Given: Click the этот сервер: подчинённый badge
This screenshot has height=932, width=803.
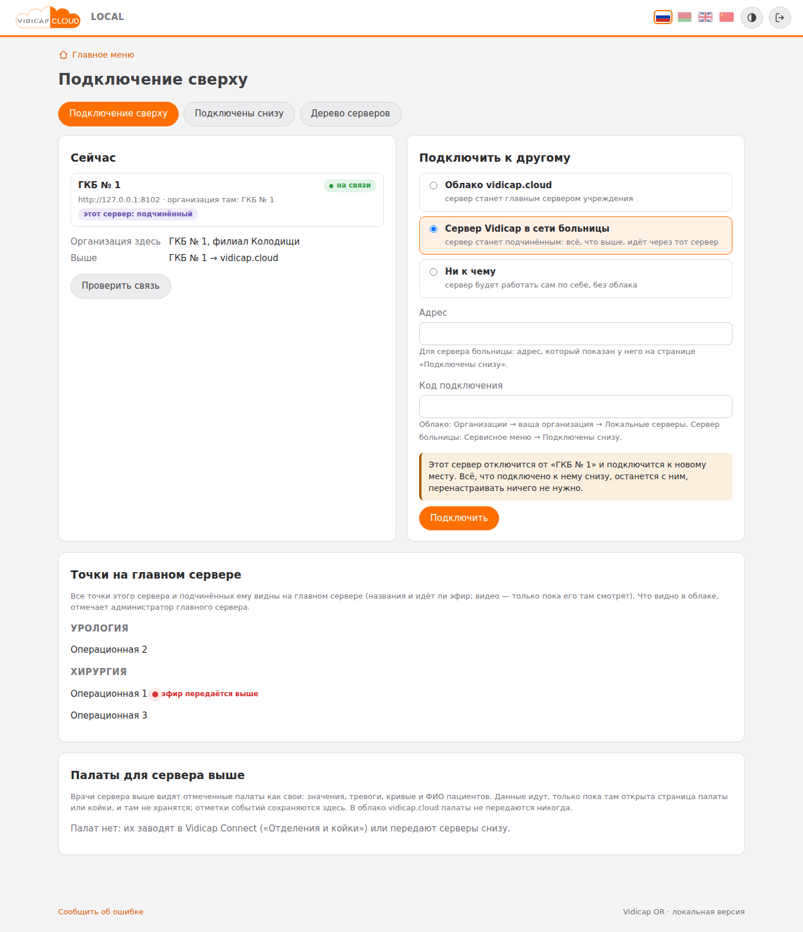Looking at the screenshot, I should pos(138,214).
